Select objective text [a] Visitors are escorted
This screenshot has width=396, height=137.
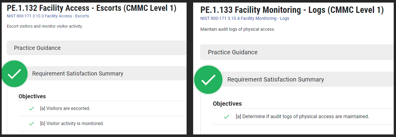pyautogui.click(x=65, y=109)
